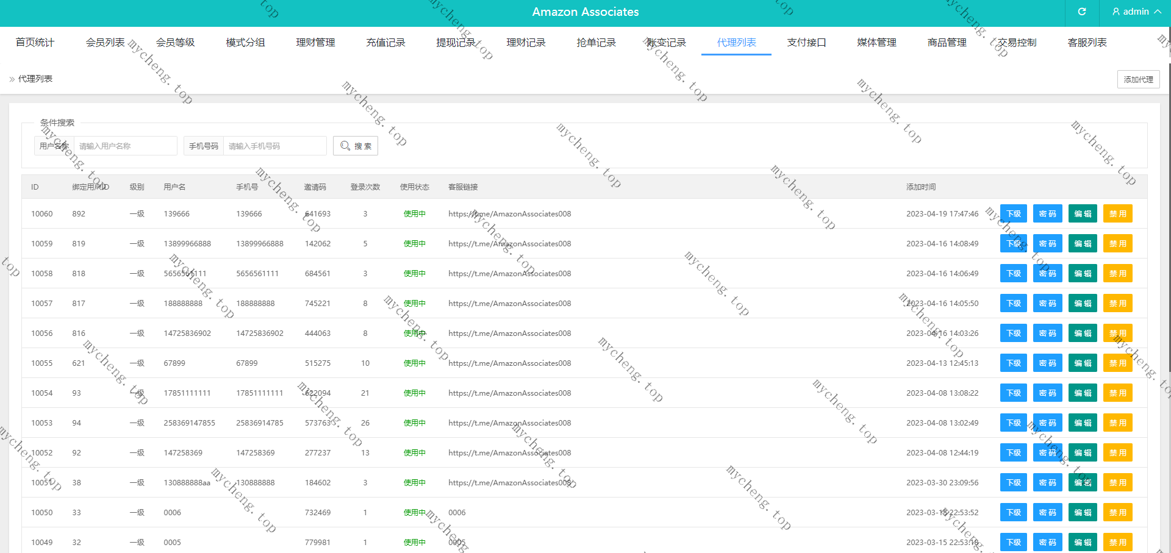Open 提现记录 tab
Viewport: 1171px width, 553px height.
click(456, 42)
